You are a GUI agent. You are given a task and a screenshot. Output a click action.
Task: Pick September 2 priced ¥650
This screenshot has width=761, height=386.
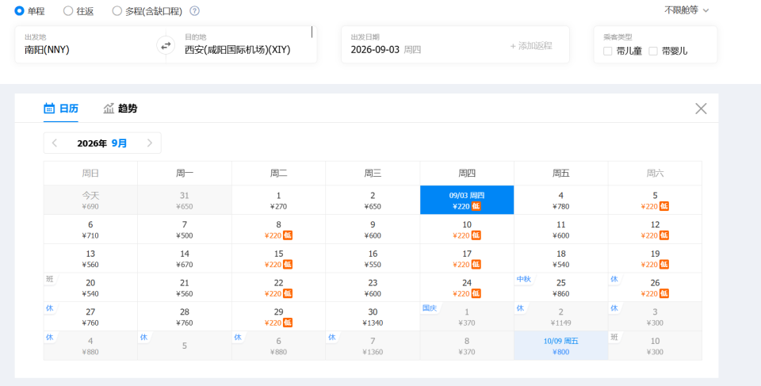click(373, 200)
